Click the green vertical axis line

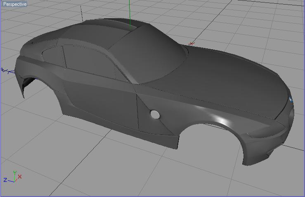pos(130,14)
